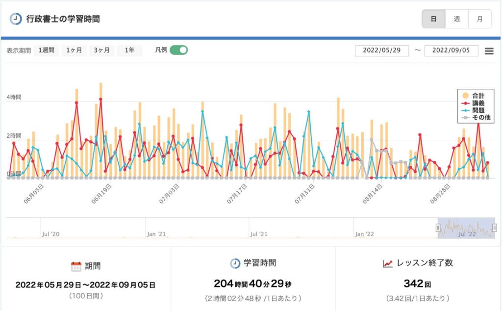Click the (100日間) duration text

tap(86, 296)
